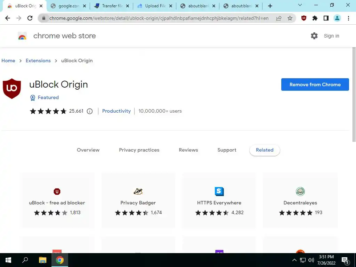Open HTTPS Everywhere extension icon
Screen dimensions: 356x267
pos(219,192)
